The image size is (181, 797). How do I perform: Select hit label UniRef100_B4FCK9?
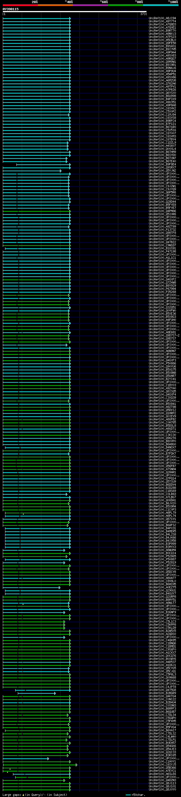point(162,99)
